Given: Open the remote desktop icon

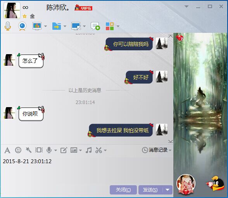Looking at the screenshot, I should (76, 26).
